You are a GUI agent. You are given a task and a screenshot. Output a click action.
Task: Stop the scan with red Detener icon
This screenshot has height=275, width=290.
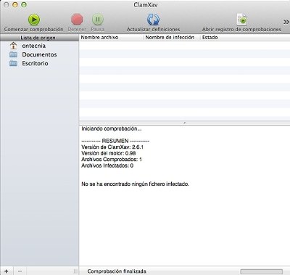click(77, 20)
